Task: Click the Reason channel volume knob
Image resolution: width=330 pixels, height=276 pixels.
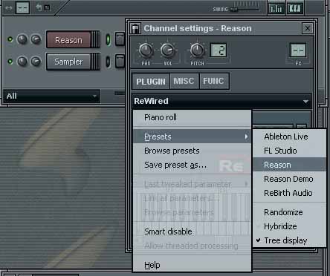Action: pos(36,39)
